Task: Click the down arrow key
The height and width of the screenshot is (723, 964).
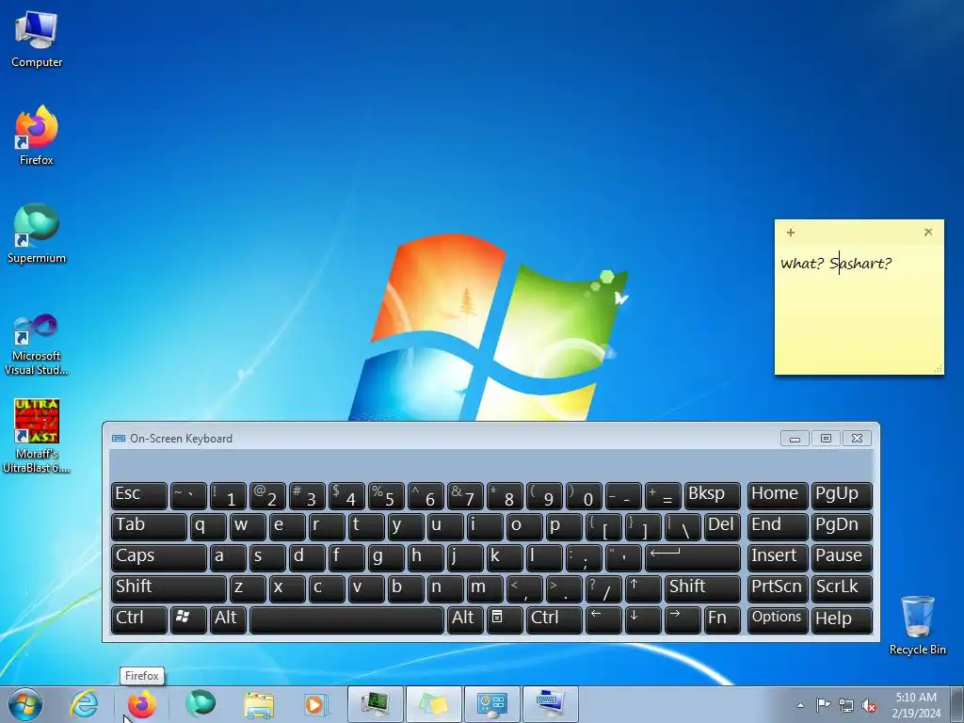Action: [643, 619]
